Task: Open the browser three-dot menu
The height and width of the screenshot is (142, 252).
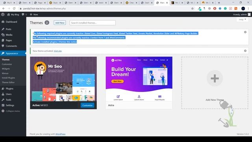Action: [x=248, y=9]
